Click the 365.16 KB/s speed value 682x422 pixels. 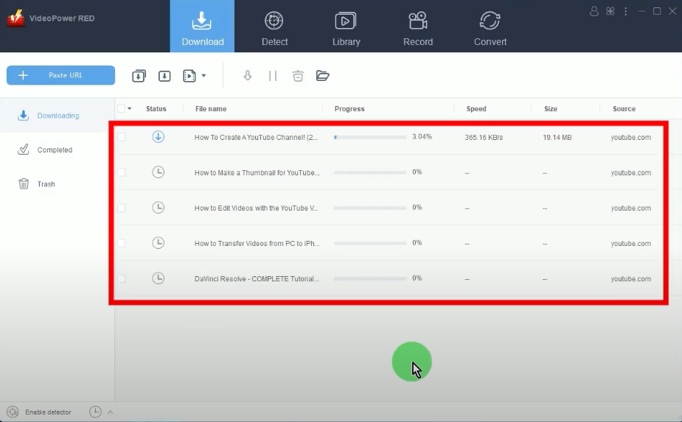[x=484, y=137]
